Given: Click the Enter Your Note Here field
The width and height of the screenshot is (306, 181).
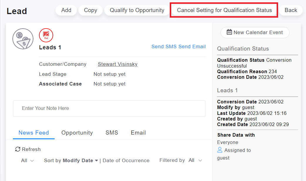Looking at the screenshot, I should click(109, 108).
